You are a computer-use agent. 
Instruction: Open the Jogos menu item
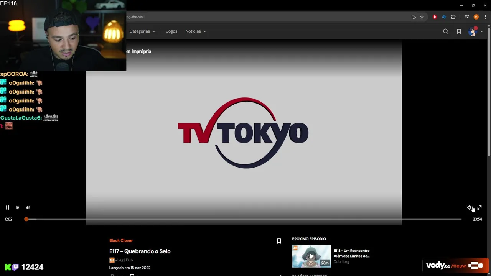[x=171, y=31]
